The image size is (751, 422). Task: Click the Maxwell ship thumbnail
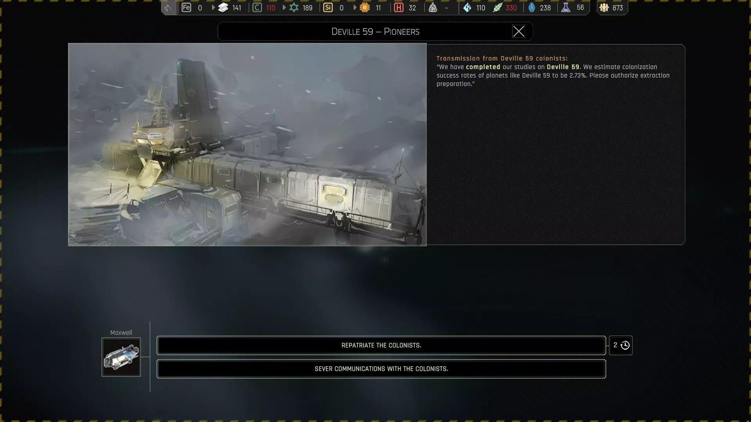tap(121, 357)
